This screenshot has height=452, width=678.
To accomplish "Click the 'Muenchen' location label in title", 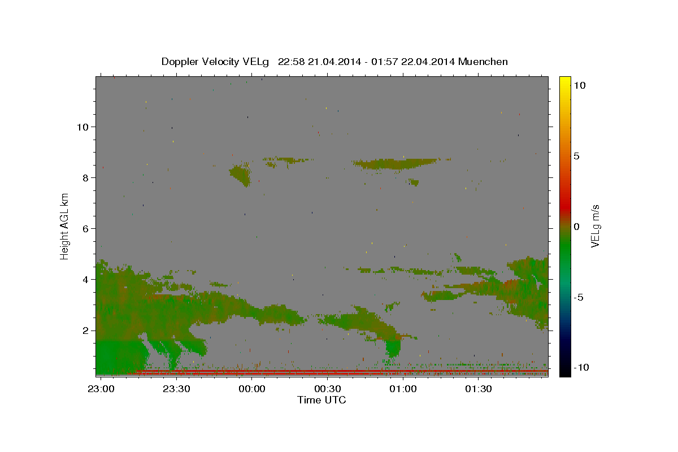I will click(484, 62).
